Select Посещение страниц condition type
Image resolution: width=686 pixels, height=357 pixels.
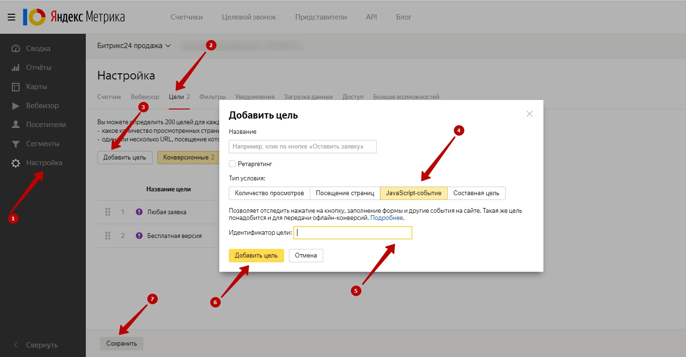[345, 193]
